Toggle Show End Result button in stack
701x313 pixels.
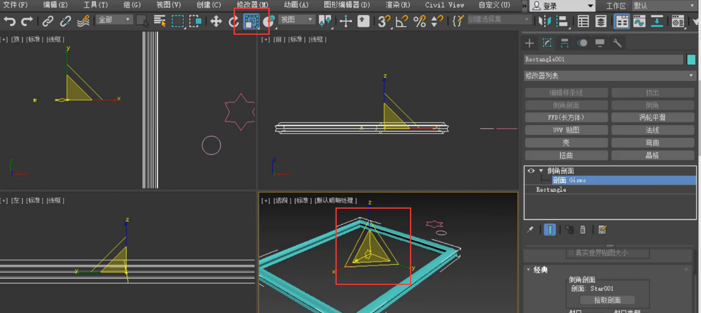click(550, 230)
